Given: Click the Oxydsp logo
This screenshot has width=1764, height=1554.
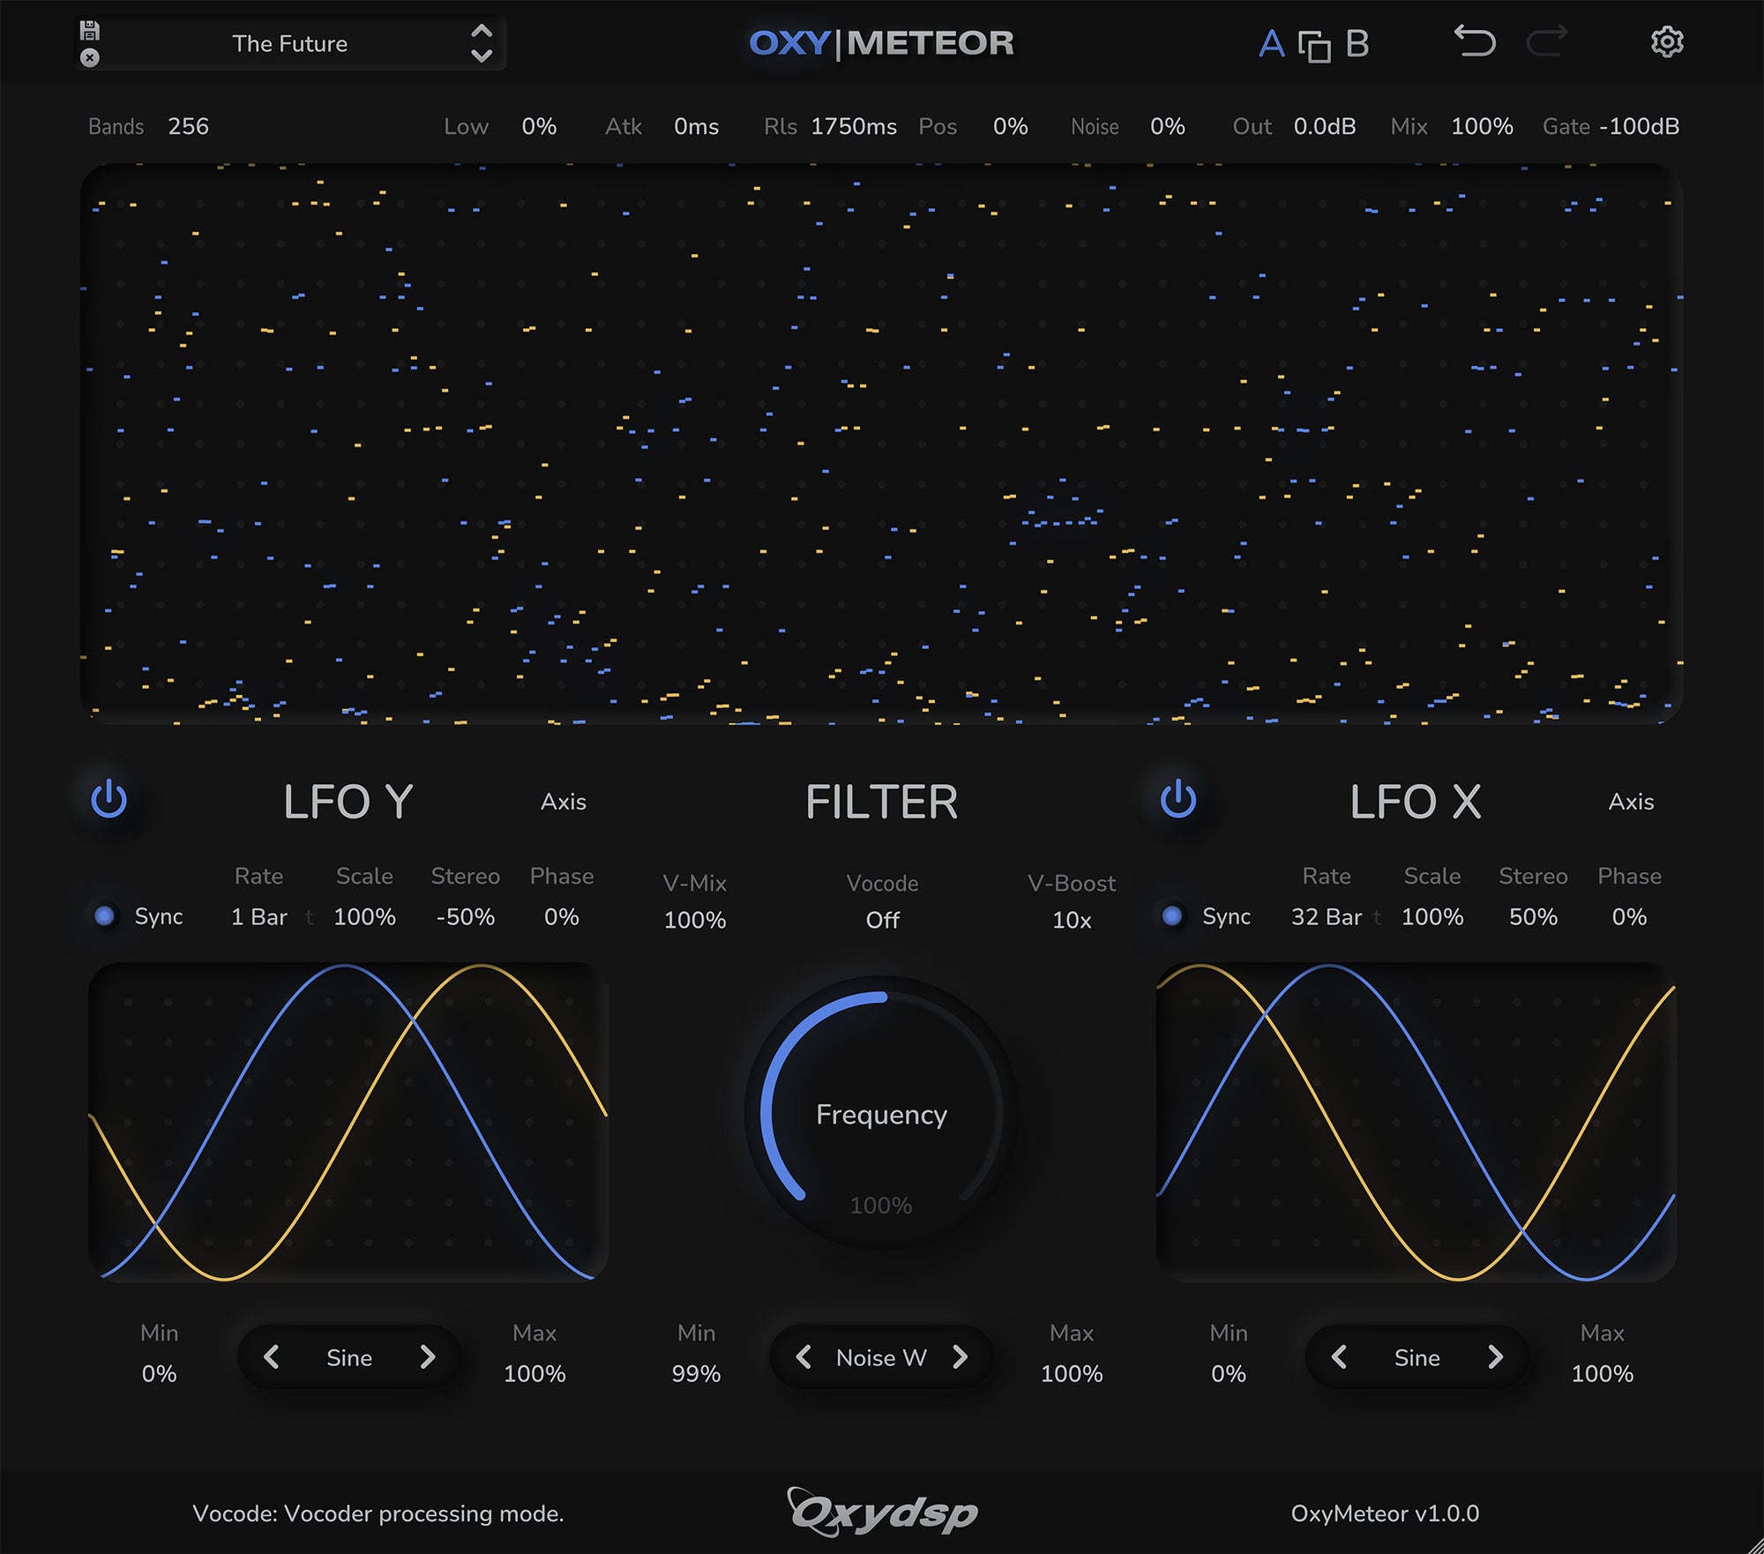Looking at the screenshot, I should coord(882,1510).
